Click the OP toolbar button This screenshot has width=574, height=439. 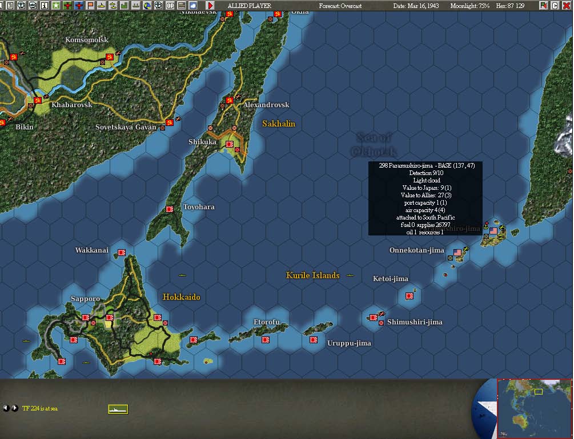pyautogui.click(x=170, y=6)
